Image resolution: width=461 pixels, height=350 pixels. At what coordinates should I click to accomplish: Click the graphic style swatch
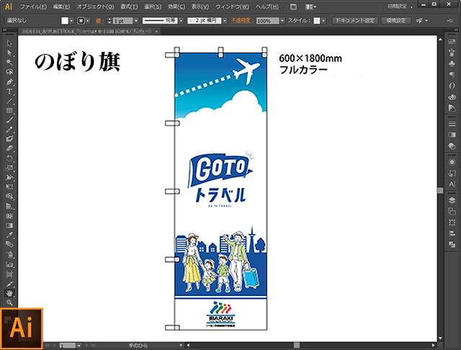(x=317, y=21)
